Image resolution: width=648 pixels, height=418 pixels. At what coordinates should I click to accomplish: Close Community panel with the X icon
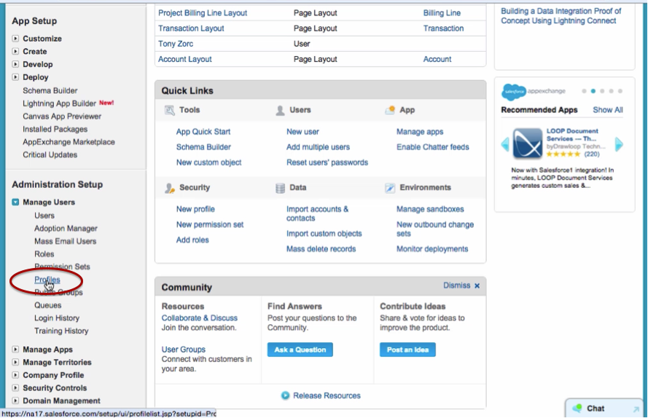pos(477,285)
